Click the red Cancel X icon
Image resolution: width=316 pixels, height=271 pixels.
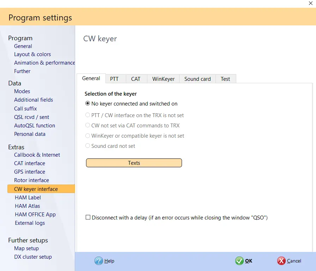pyautogui.click(x=281, y=261)
